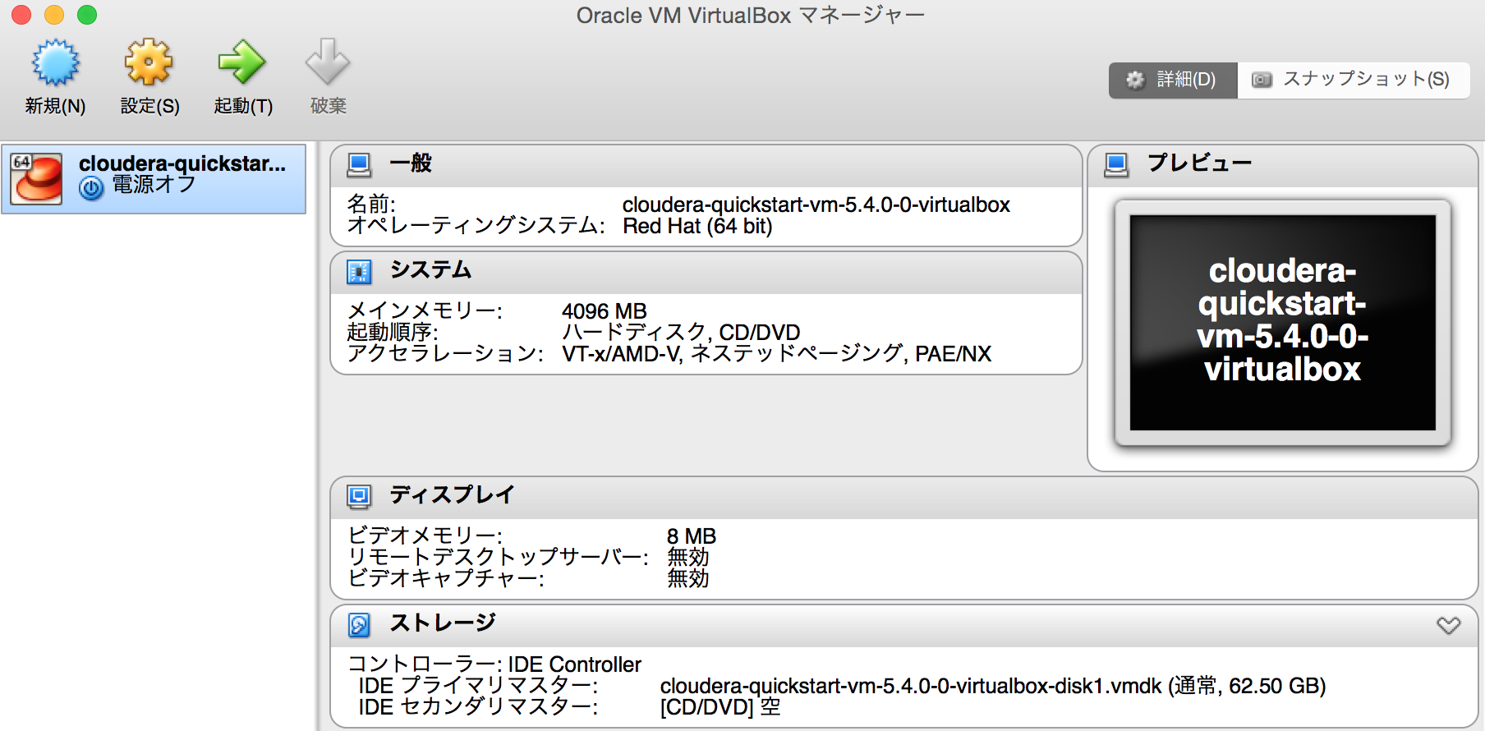The width and height of the screenshot is (1485, 731).
Task: Click the 起動順序: label
Action: coord(393,333)
